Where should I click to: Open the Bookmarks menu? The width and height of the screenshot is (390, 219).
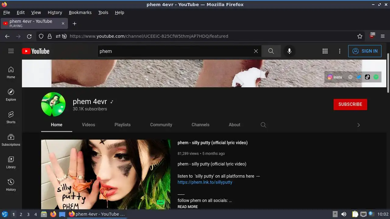[x=80, y=12]
